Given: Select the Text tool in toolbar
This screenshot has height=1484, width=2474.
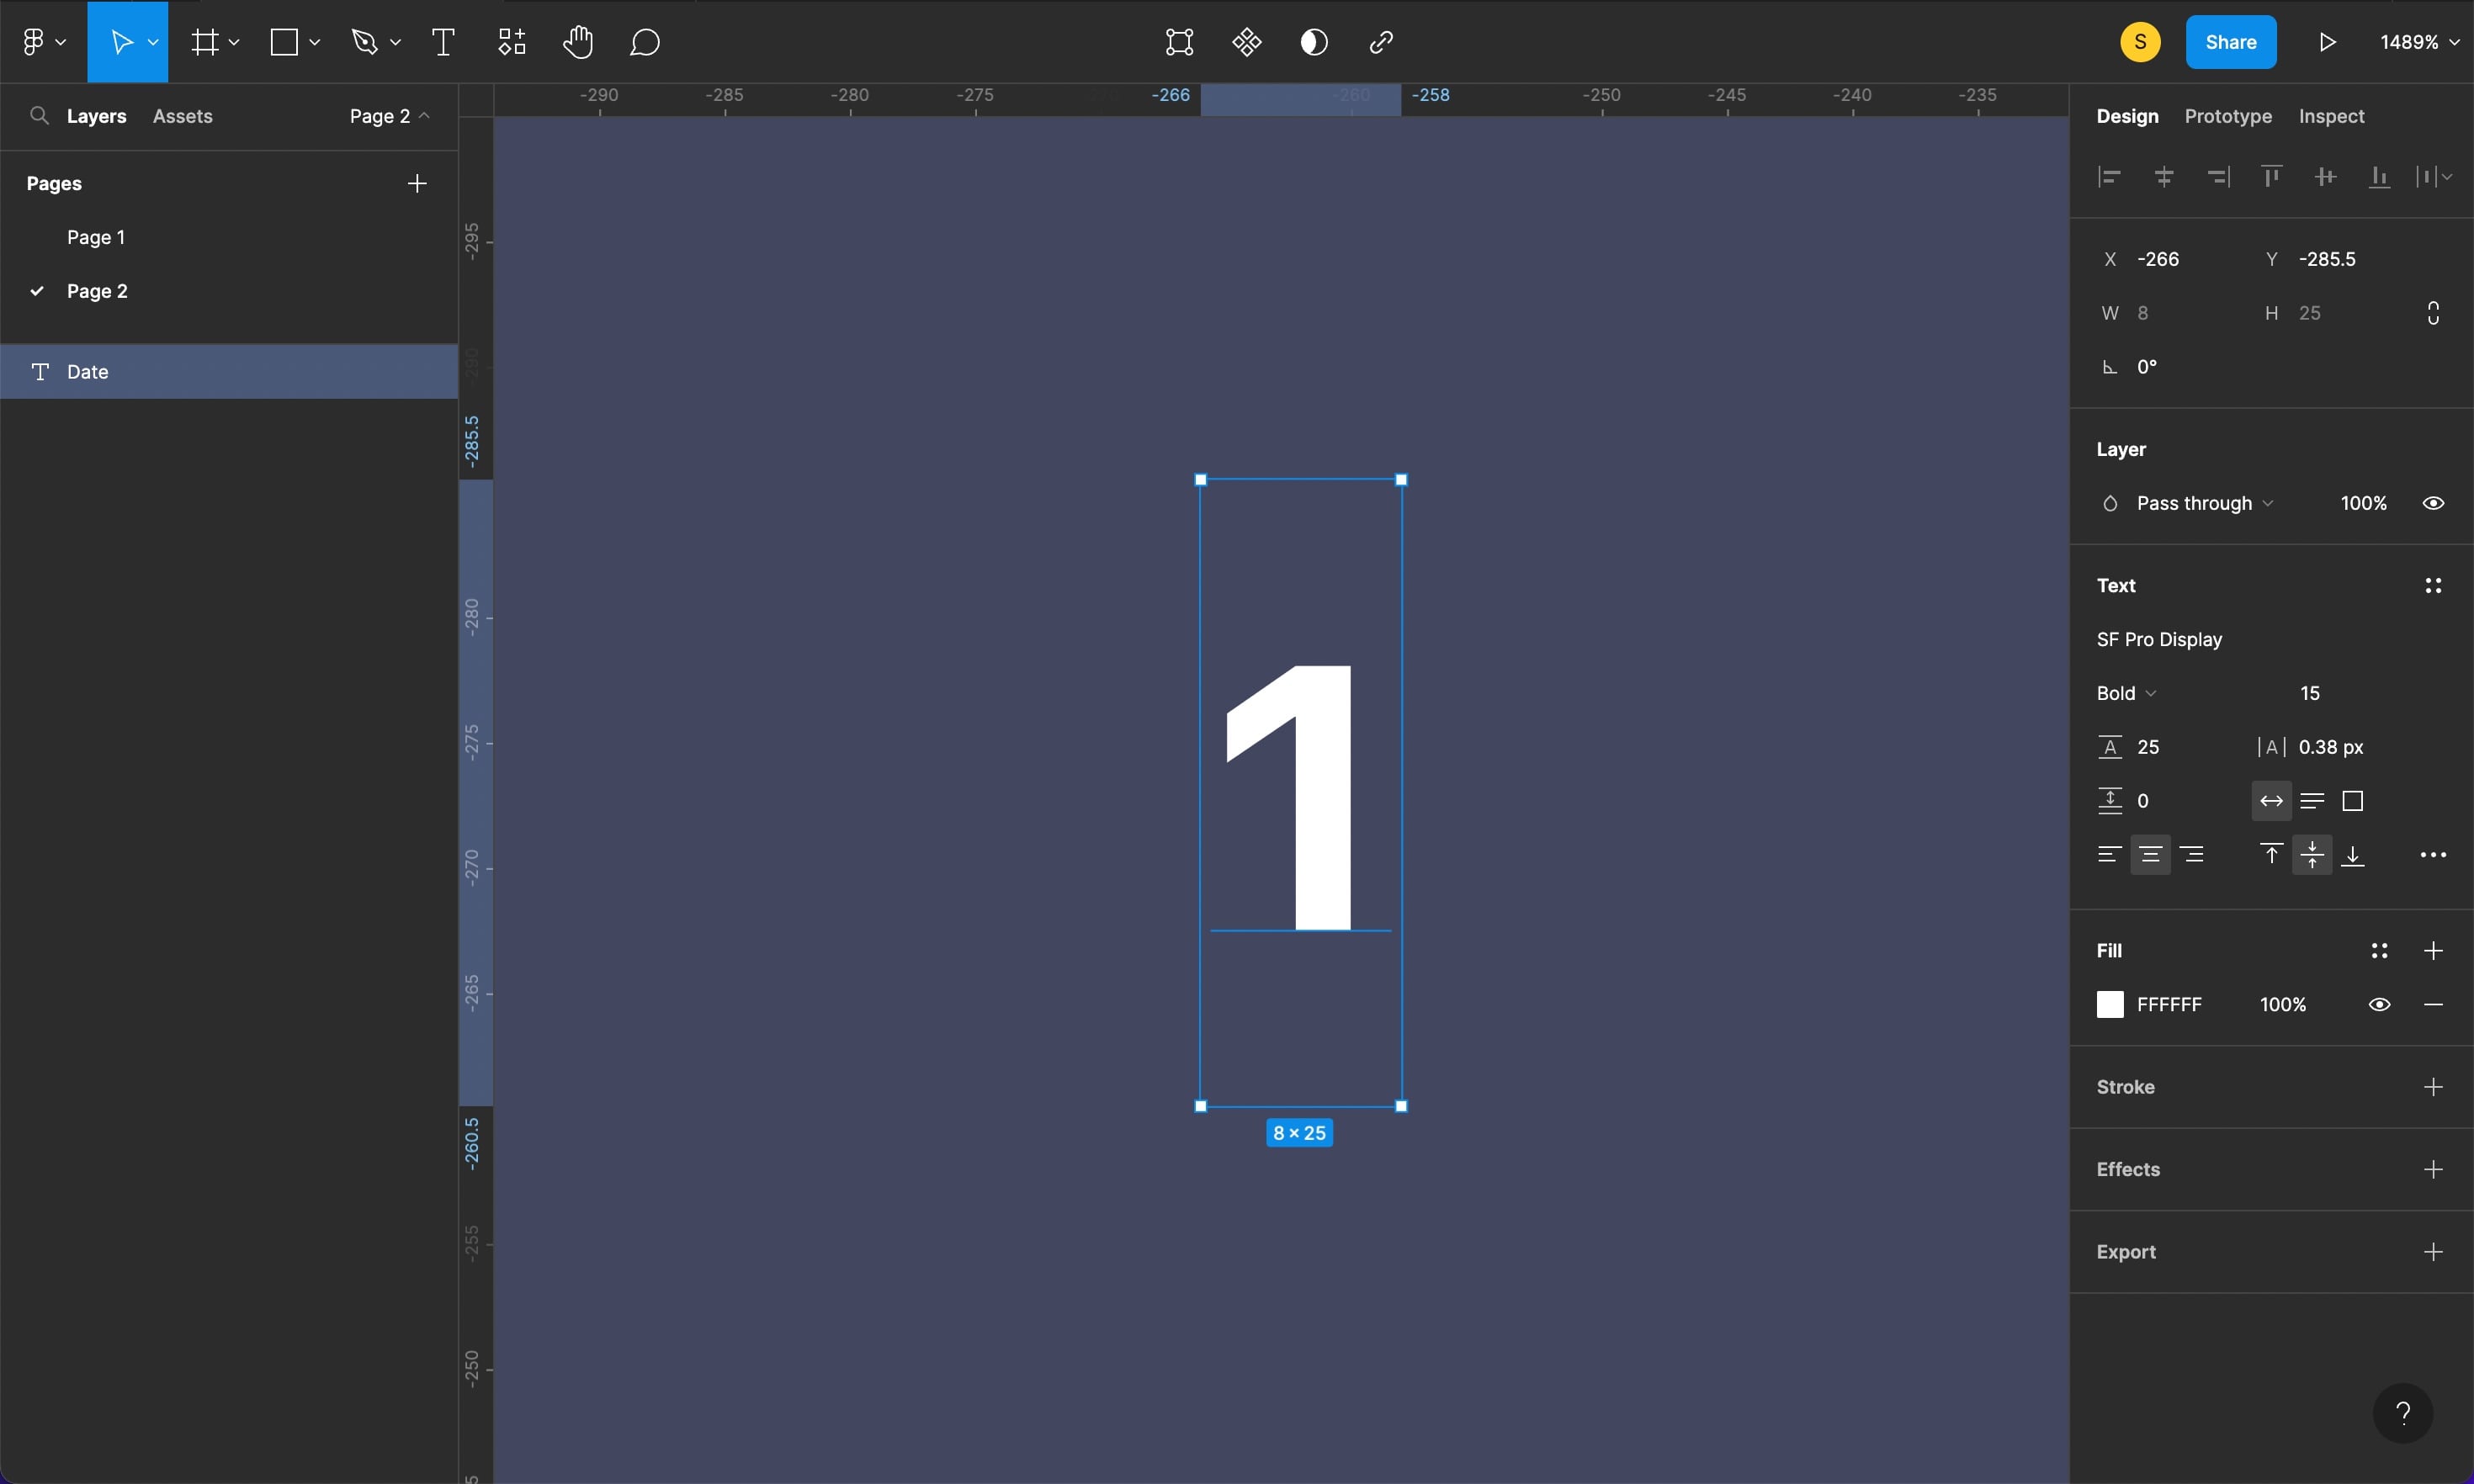Looking at the screenshot, I should [x=443, y=42].
